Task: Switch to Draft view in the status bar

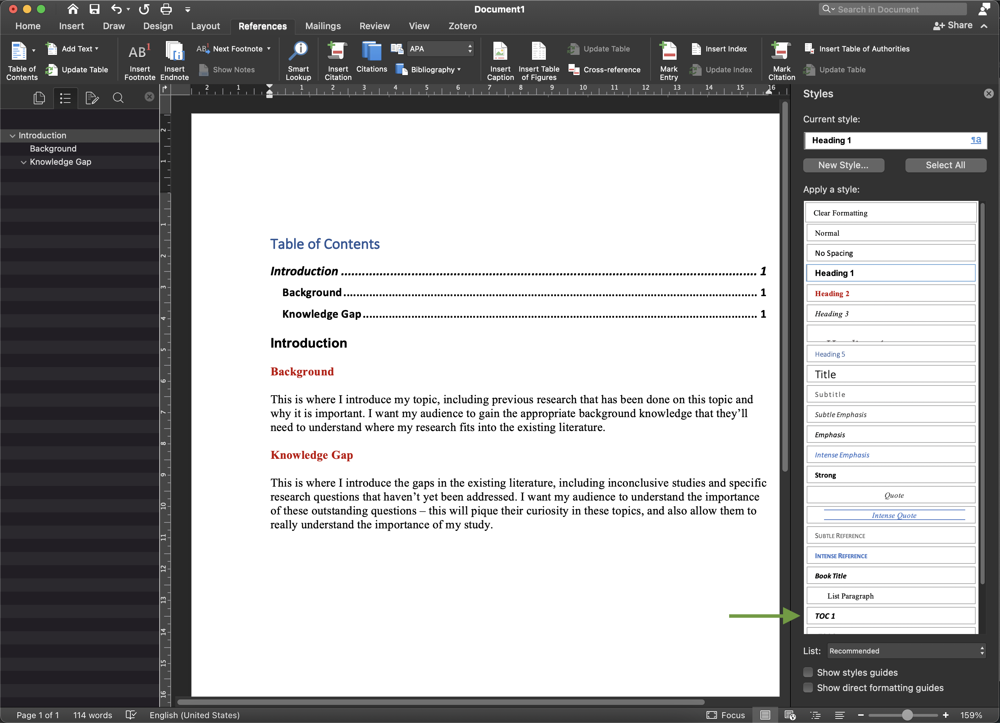Action: [839, 715]
